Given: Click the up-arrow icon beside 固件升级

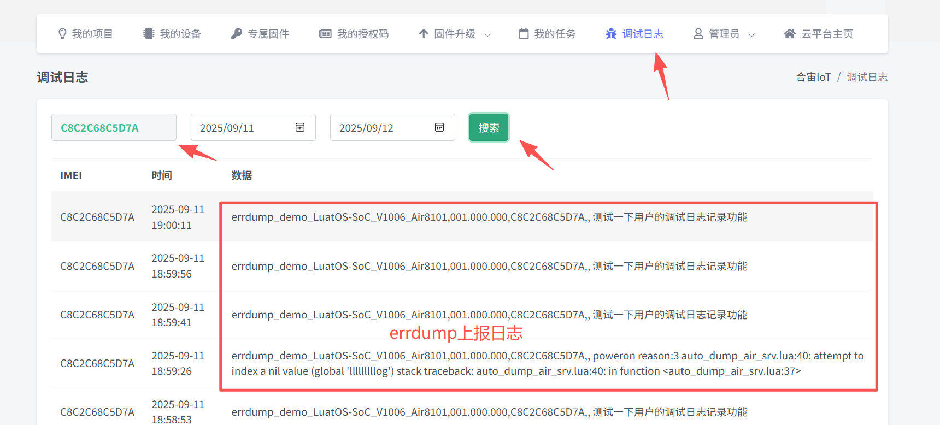Looking at the screenshot, I should click(424, 34).
